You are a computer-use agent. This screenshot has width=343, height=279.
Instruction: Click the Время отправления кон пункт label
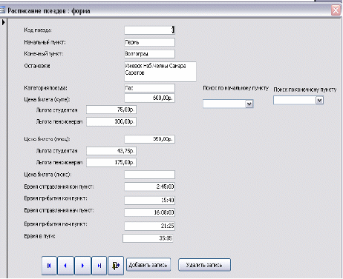(59, 186)
